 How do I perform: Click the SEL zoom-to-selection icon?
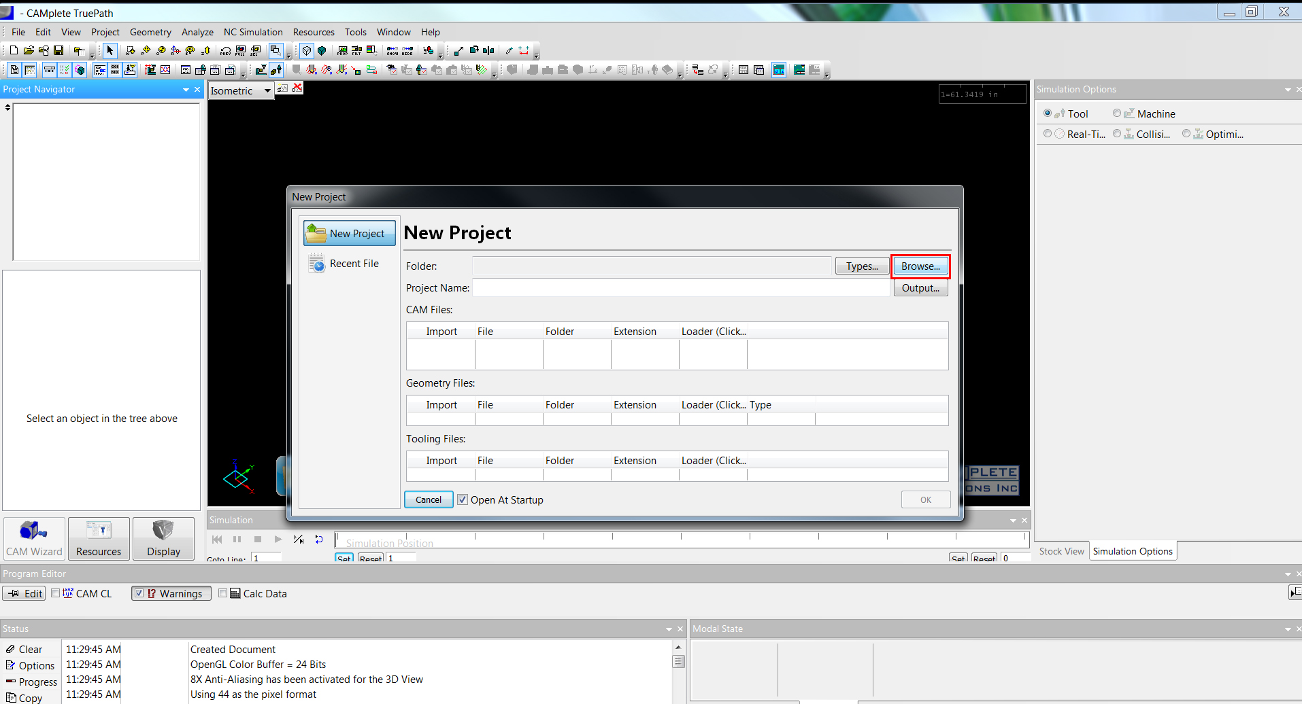point(256,51)
